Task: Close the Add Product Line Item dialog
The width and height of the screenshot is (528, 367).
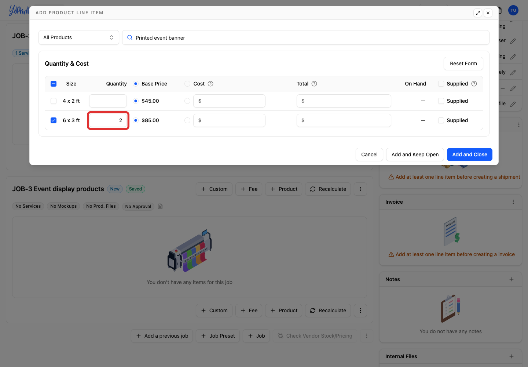Action: (488, 13)
